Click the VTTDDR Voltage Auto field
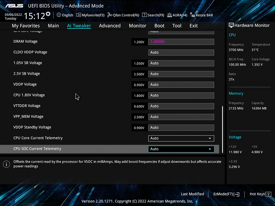 tap(181, 106)
